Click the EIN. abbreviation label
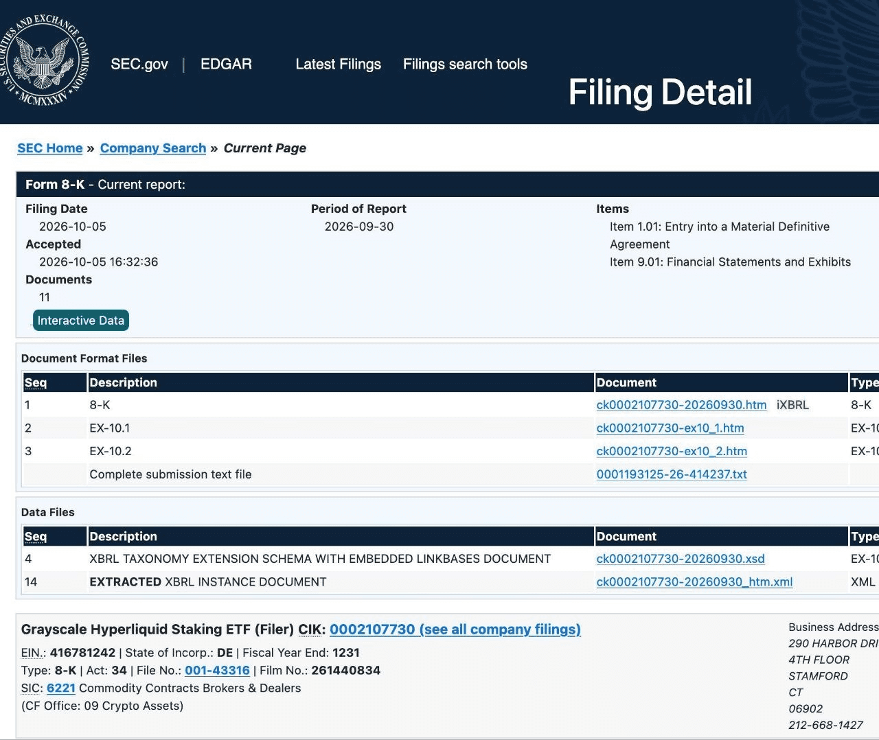The width and height of the screenshot is (879, 740). [x=34, y=653]
